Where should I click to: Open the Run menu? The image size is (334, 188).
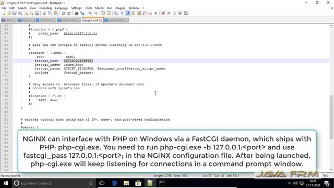tap(110, 8)
